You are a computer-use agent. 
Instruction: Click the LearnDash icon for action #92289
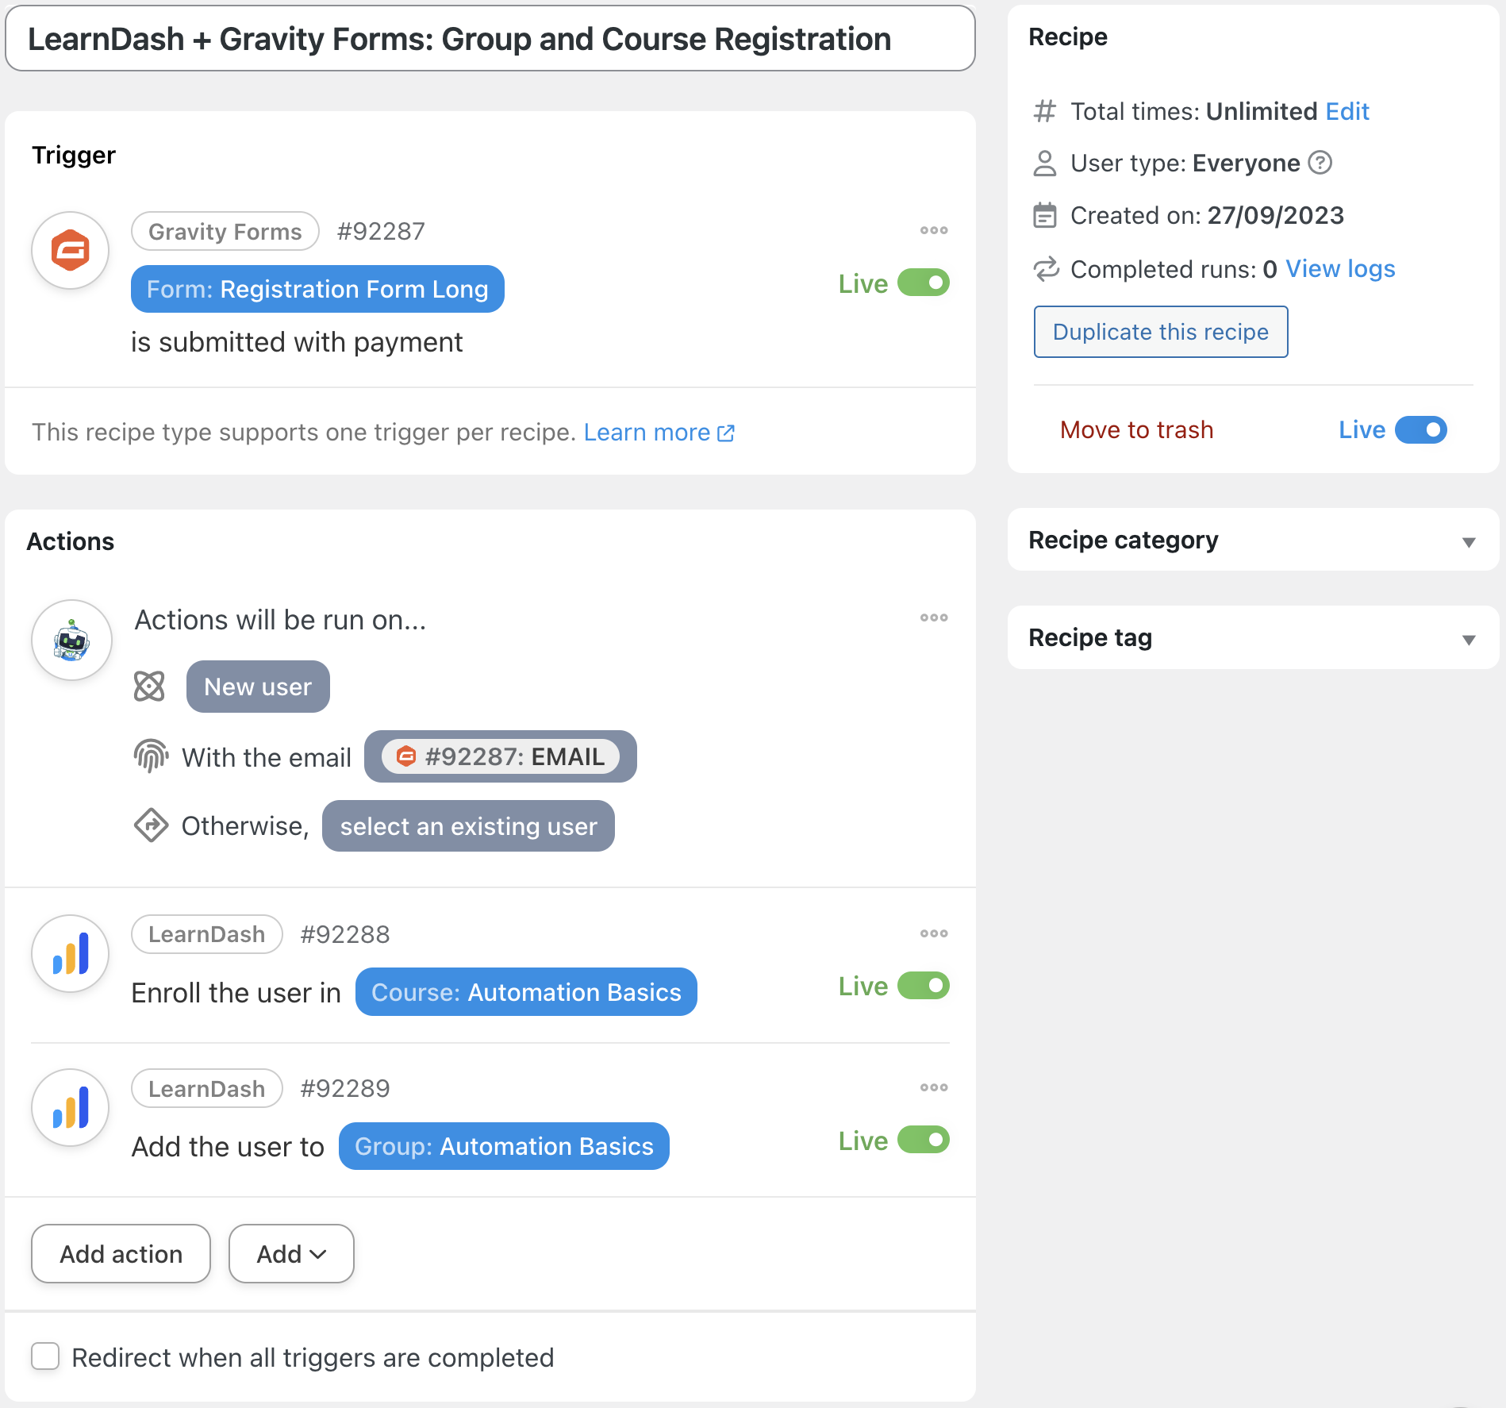click(71, 1107)
